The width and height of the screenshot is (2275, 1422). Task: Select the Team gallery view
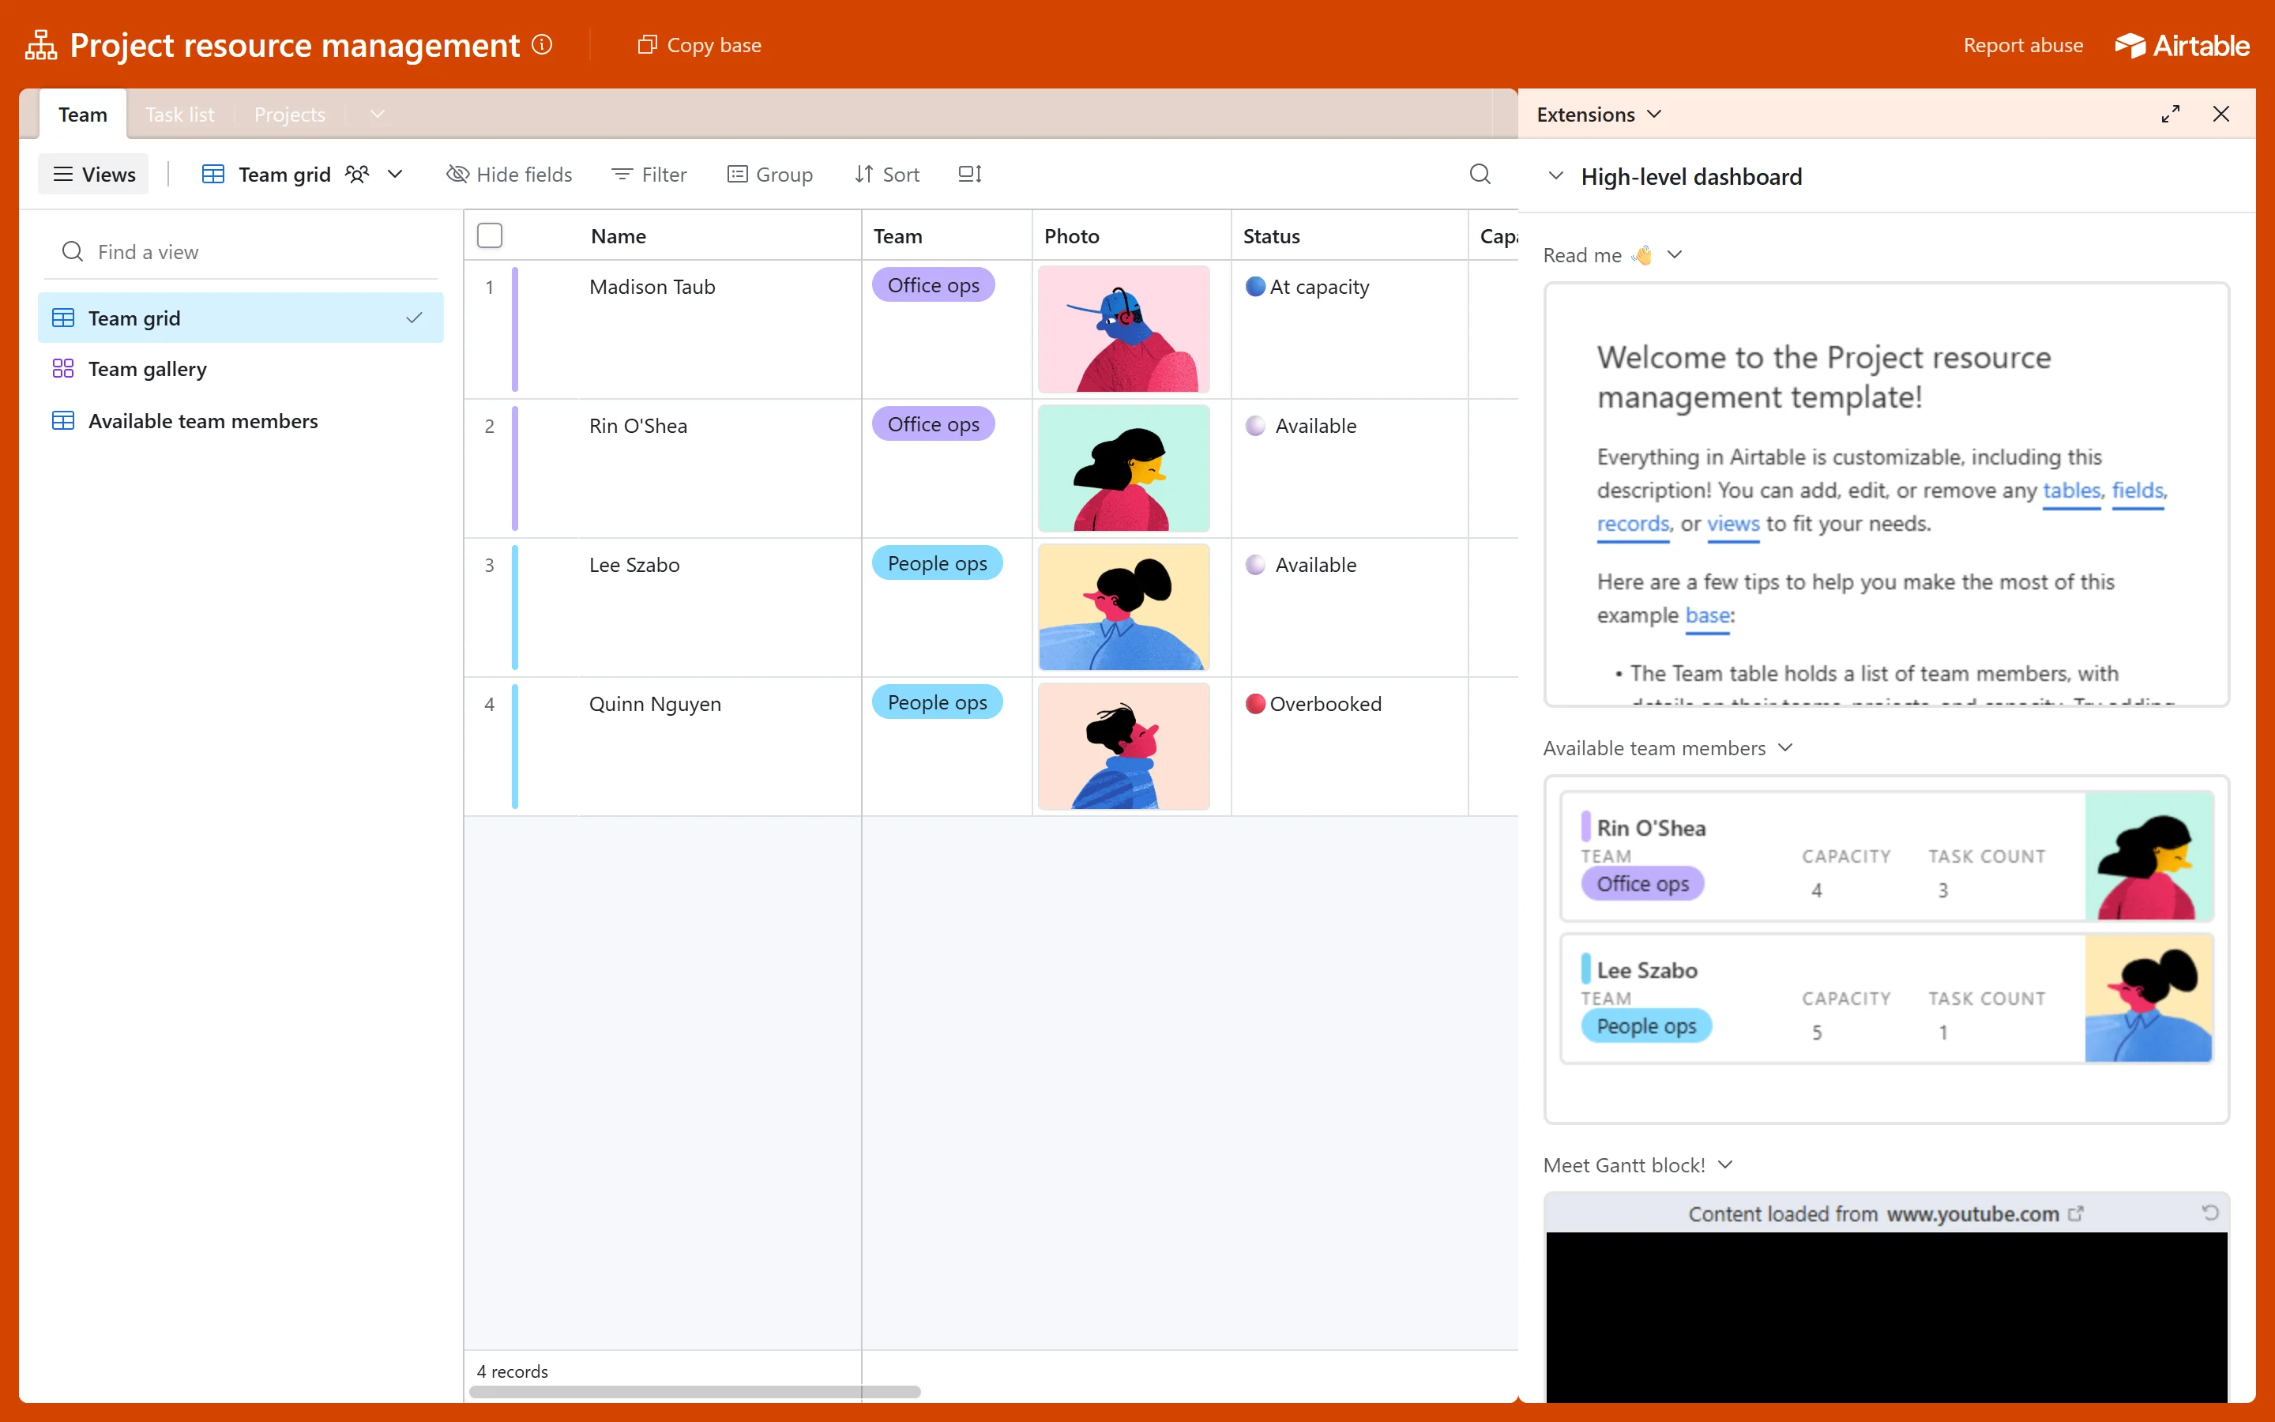(241, 369)
